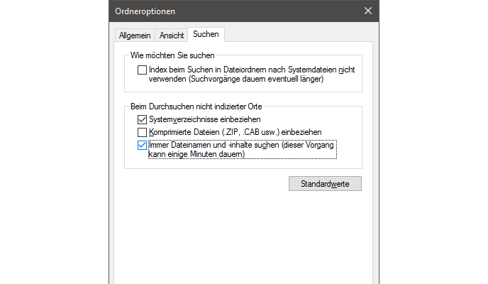488x284 pixels.
Task: Select the Suchen tab
Action: tap(206, 34)
